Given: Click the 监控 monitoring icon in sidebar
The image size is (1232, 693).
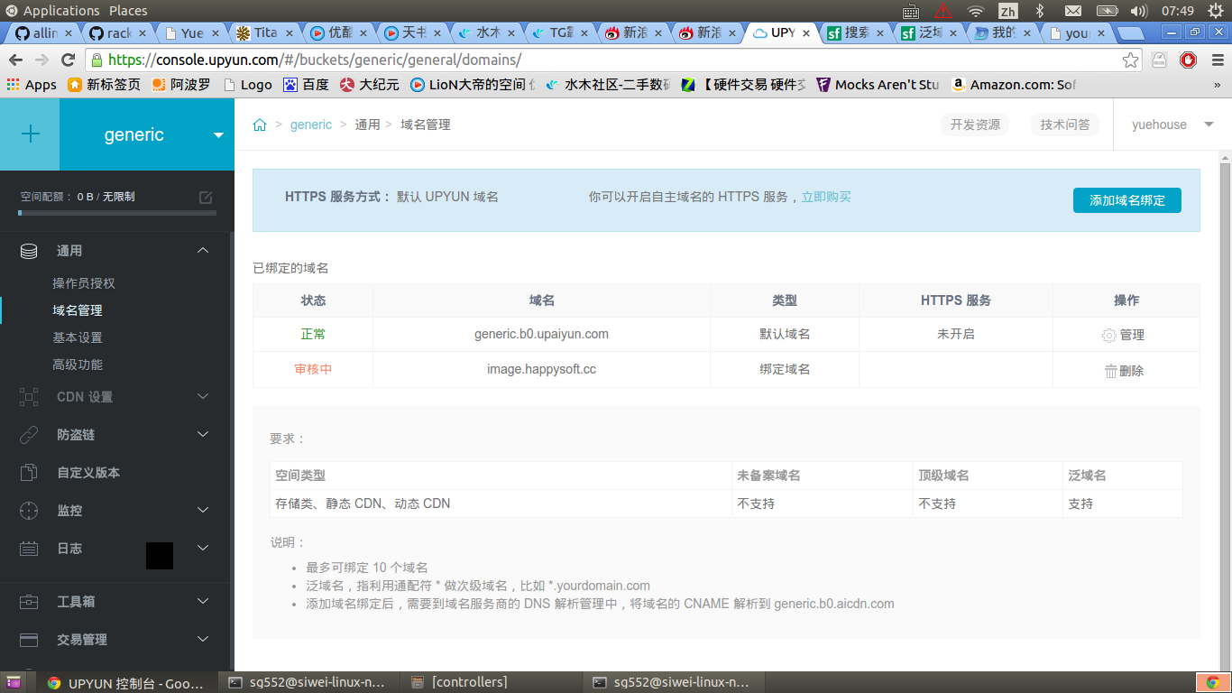Looking at the screenshot, I should (29, 510).
